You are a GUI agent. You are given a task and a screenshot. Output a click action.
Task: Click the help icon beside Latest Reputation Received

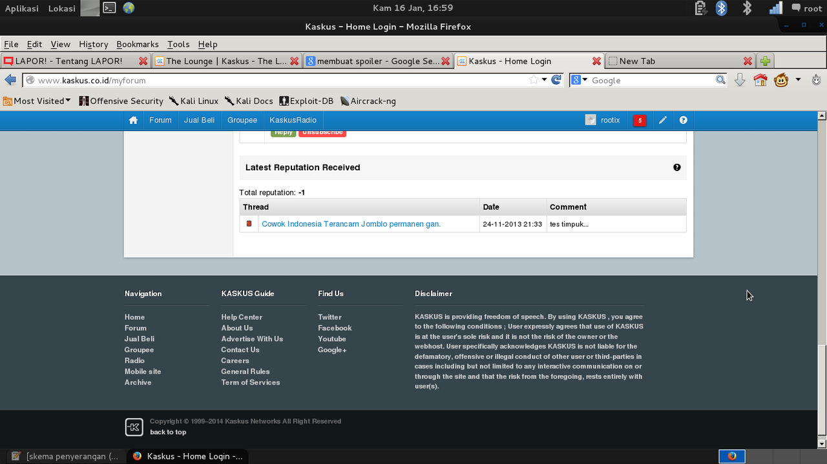tap(677, 167)
